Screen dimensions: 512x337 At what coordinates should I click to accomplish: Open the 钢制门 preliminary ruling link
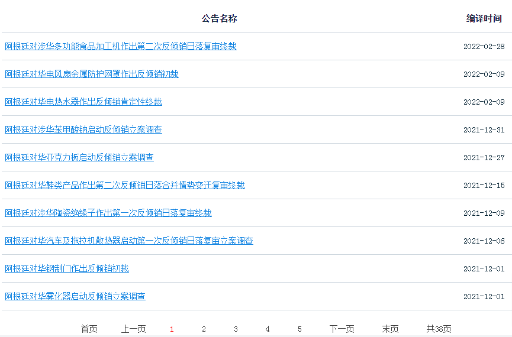pyautogui.click(x=67, y=268)
